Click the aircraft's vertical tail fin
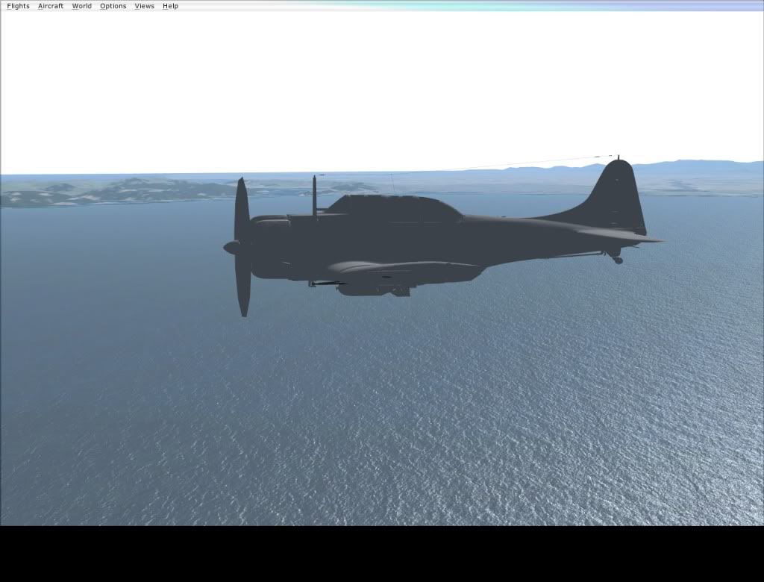Image resolution: width=764 pixels, height=582 pixels. pyautogui.click(x=619, y=194)
